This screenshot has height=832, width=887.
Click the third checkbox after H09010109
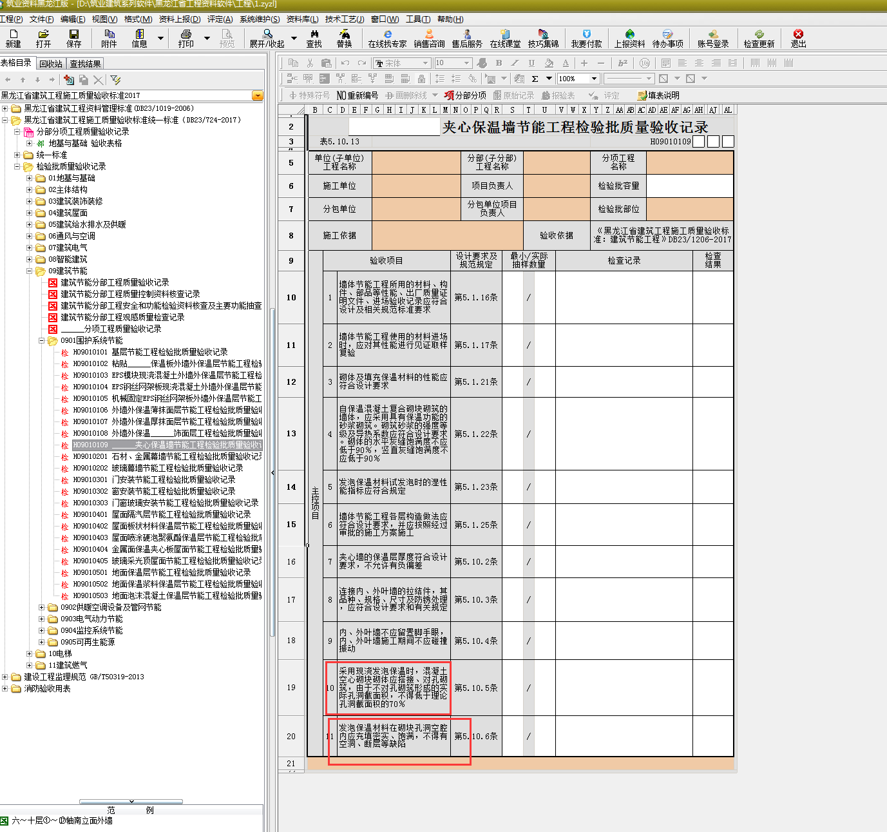728,142
